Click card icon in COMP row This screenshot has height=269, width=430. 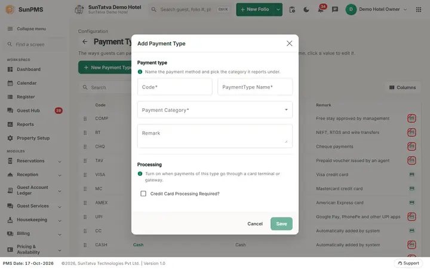(411, 118)
